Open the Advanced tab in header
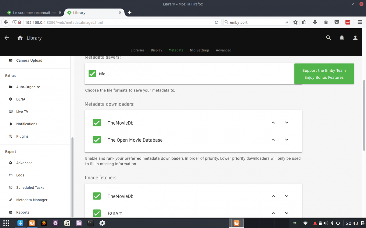366x228 pixels. click(224, 50)
